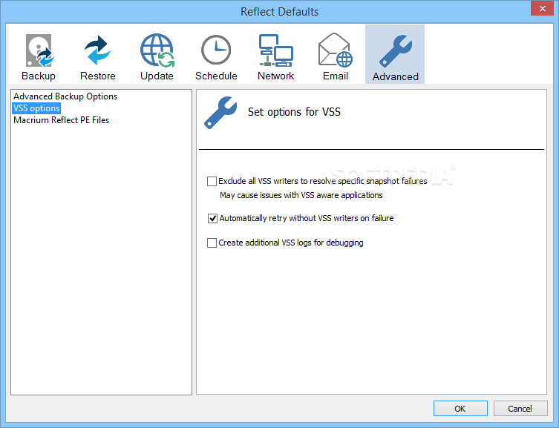The height and width of the screenshot is (428, 559).
Task: Select Advanced Backup Options in list
Action: (65, 96)
